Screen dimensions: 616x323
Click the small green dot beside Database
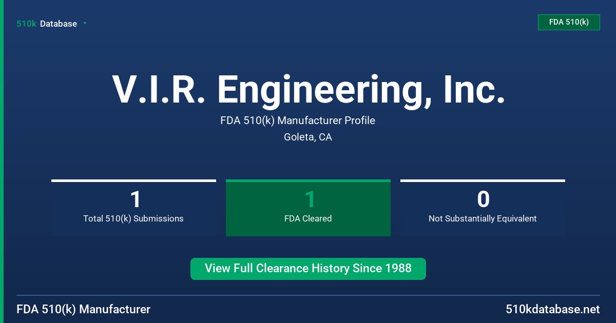pyautogui.click(x=85, y=23)
